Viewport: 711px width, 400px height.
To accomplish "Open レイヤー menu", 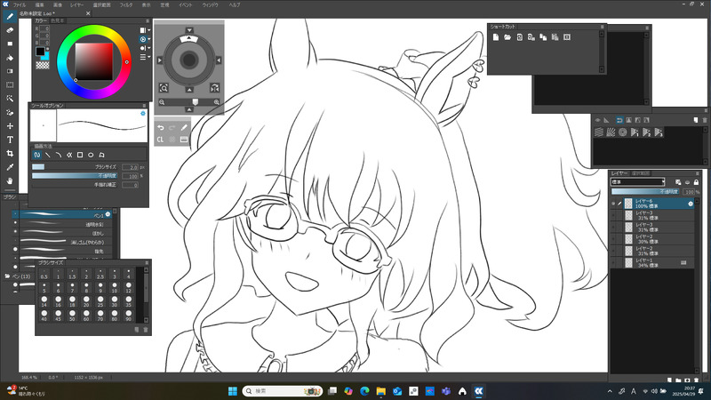I will pyautogui.click(x=76, y=5).
